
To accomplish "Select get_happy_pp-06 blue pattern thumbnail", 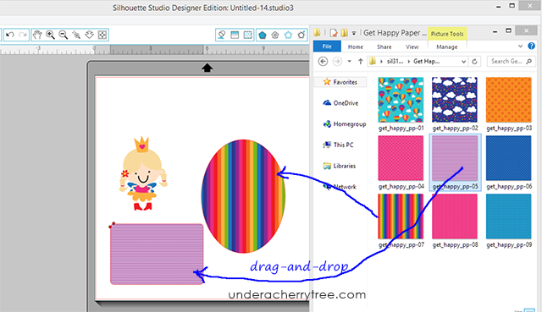I will [x=508, y=158].
